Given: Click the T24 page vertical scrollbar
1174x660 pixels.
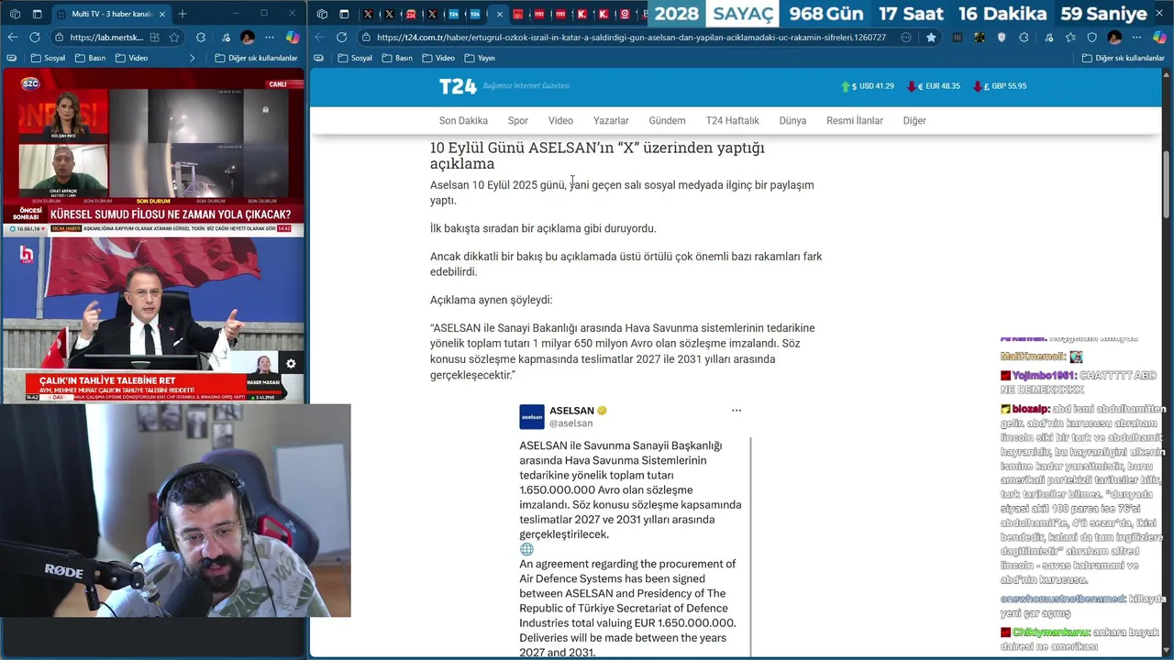Looking at the screenshot, I should [x=1167, y=183].
